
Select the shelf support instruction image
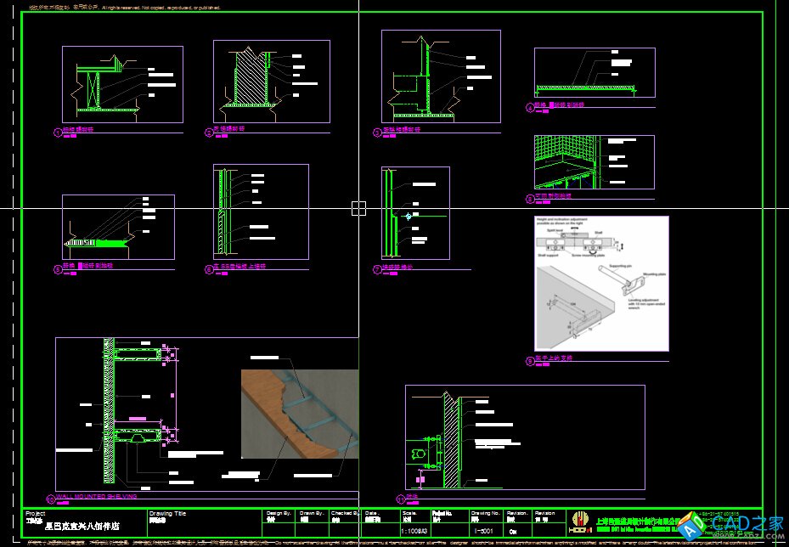tap(601, 283)
